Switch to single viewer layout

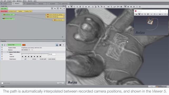125,7
